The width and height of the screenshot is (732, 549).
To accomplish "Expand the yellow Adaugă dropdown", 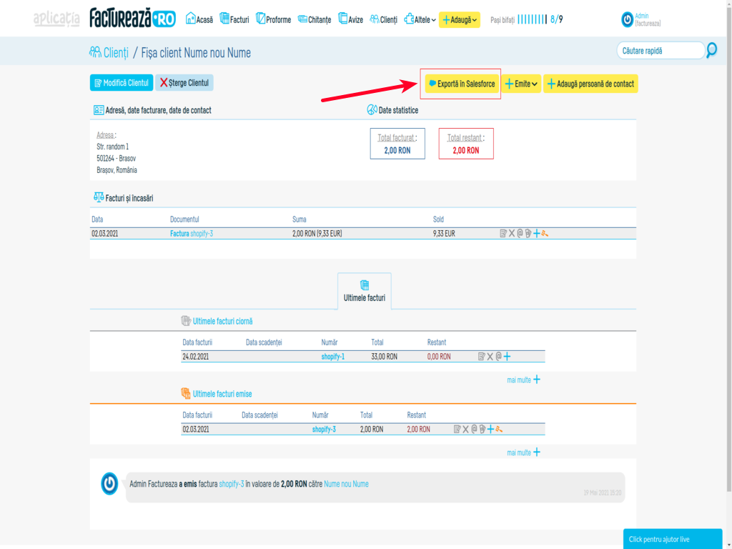I will tap(461, 19).
